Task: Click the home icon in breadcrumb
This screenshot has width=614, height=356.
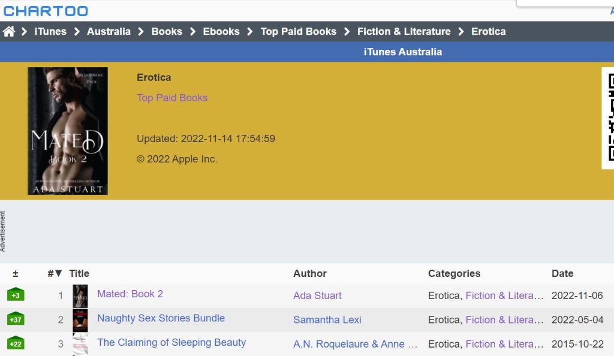Action: 9,32
